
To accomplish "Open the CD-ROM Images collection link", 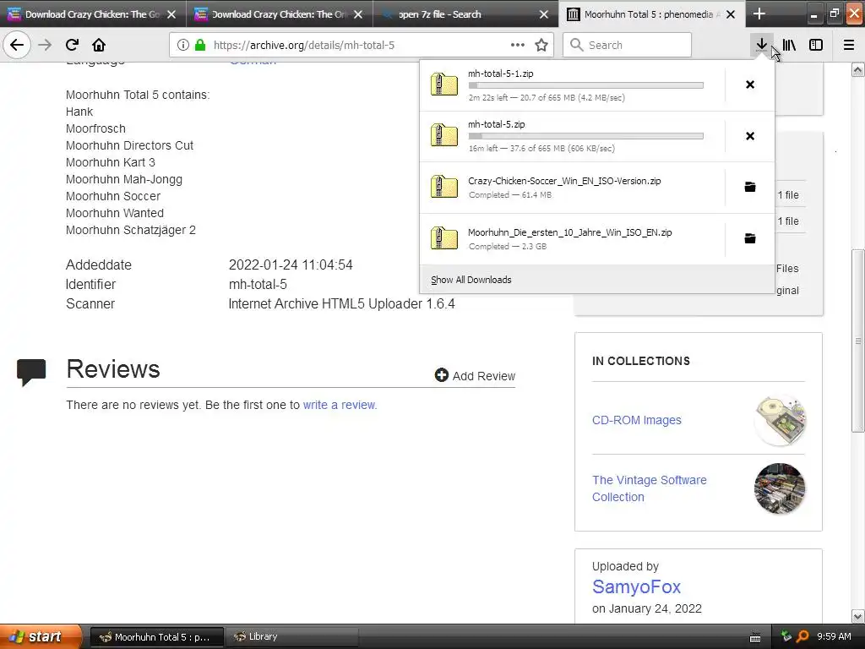I will pyautogui.click(x=637, y=420).
